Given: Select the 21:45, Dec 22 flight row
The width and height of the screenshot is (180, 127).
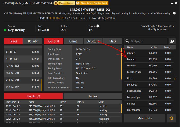Looking at the screenshot, I should (62, 111).
